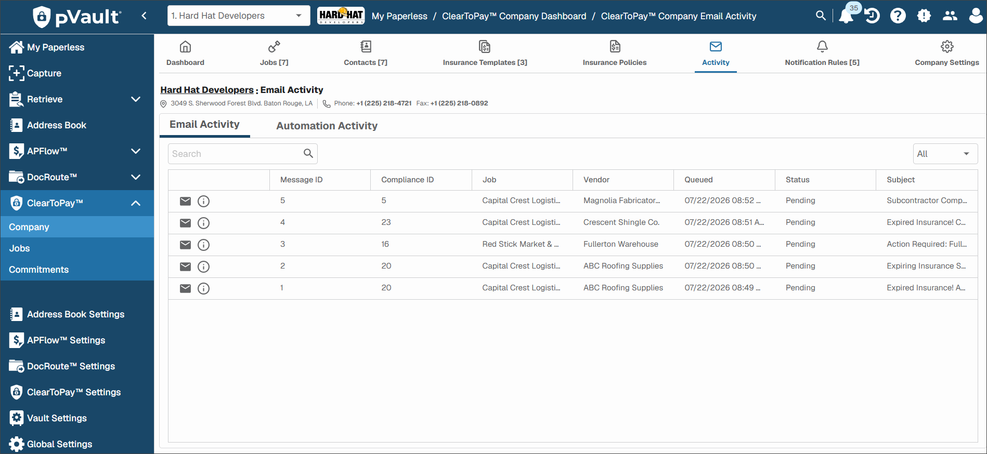Open the Notification Rules [5] tab
The height and width of the screenshot is (454, 987).
pyautogui.click(x=822, y=54)
